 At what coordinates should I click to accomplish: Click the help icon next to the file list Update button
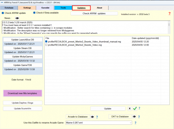pos(139,108)
